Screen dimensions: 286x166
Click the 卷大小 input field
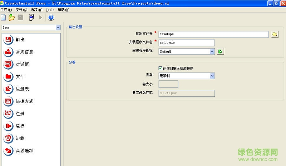click(168, 84)
